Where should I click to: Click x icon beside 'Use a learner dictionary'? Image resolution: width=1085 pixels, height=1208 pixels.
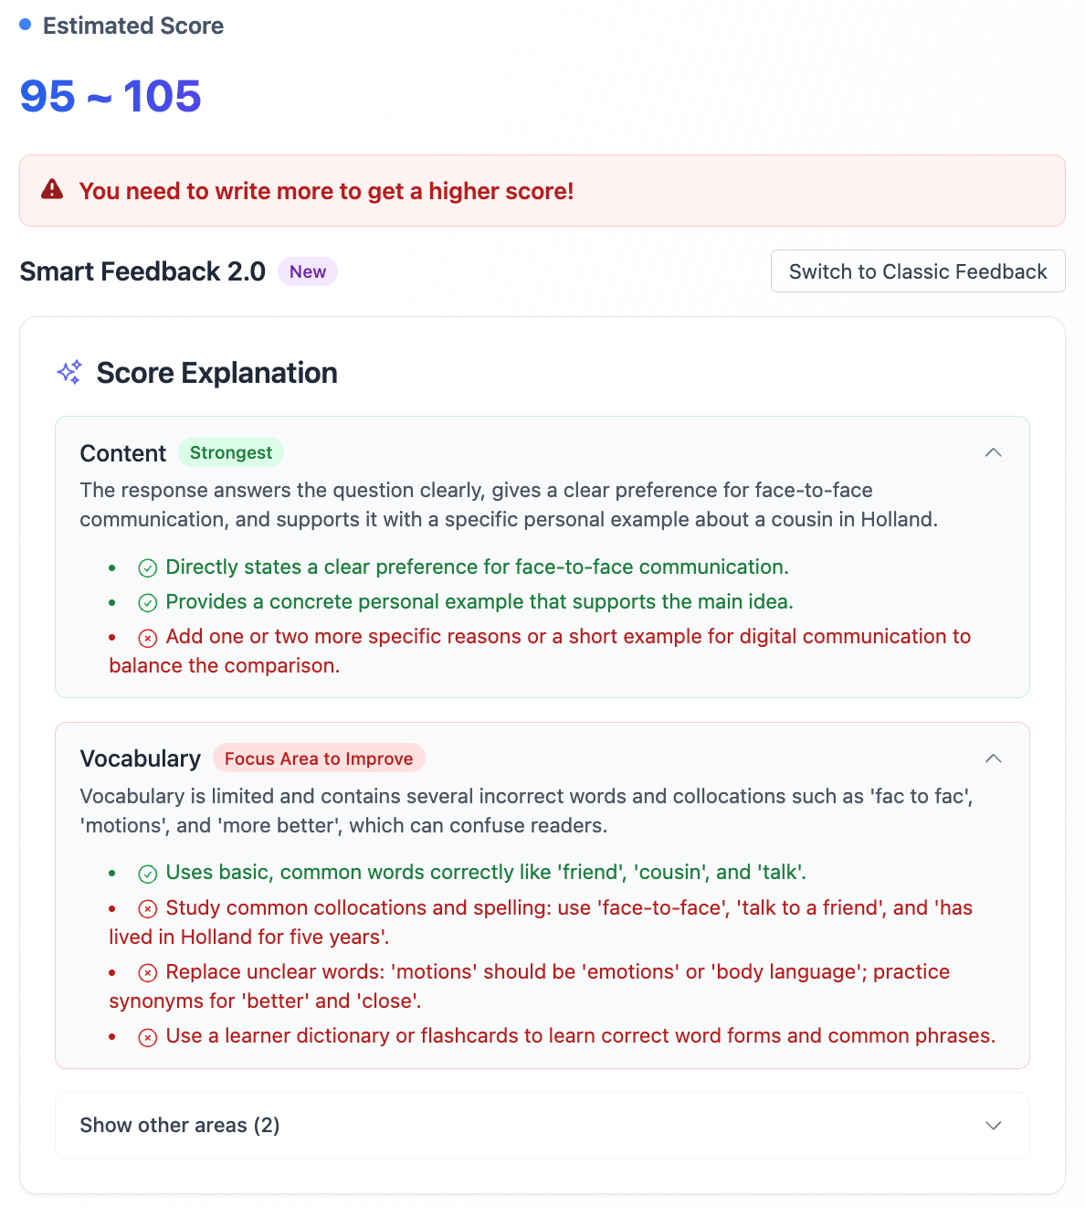click(x=148, y=1036)
